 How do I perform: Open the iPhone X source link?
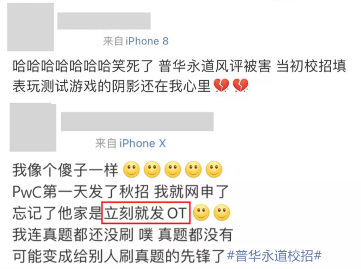(142, 143)
